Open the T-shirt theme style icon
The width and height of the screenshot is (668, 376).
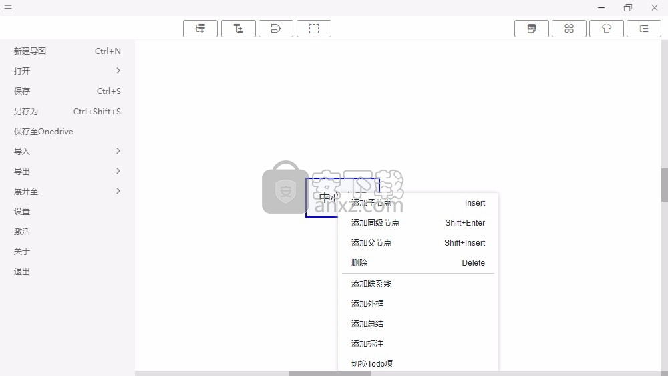[x=607, y=29]
